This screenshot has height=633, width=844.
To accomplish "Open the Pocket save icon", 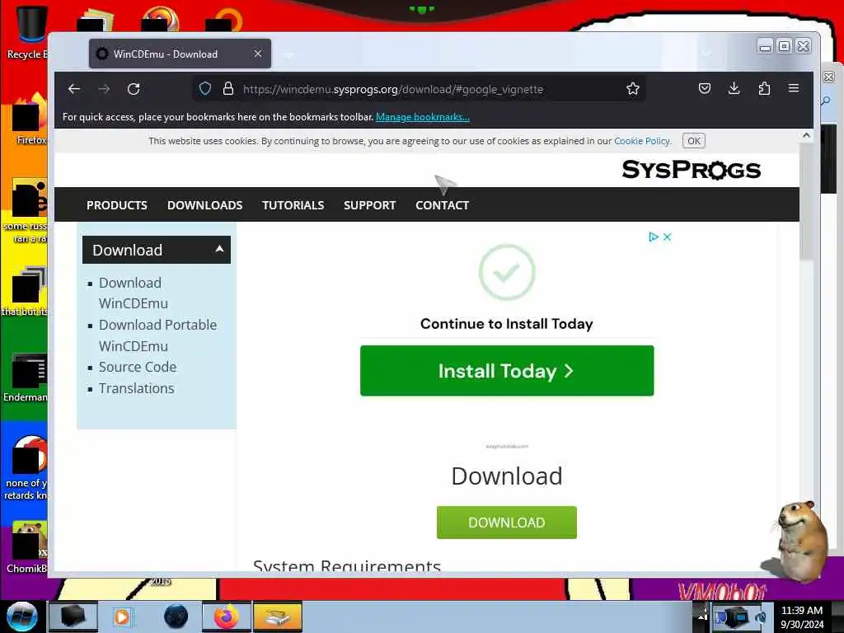I will 704,89.
